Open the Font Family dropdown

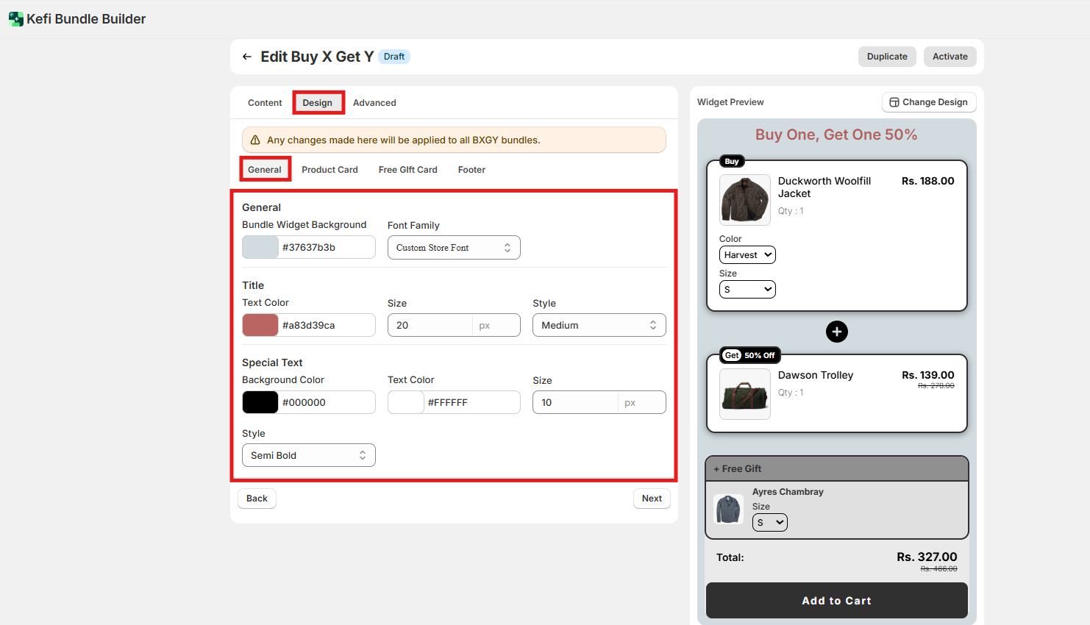click(454, 248)
